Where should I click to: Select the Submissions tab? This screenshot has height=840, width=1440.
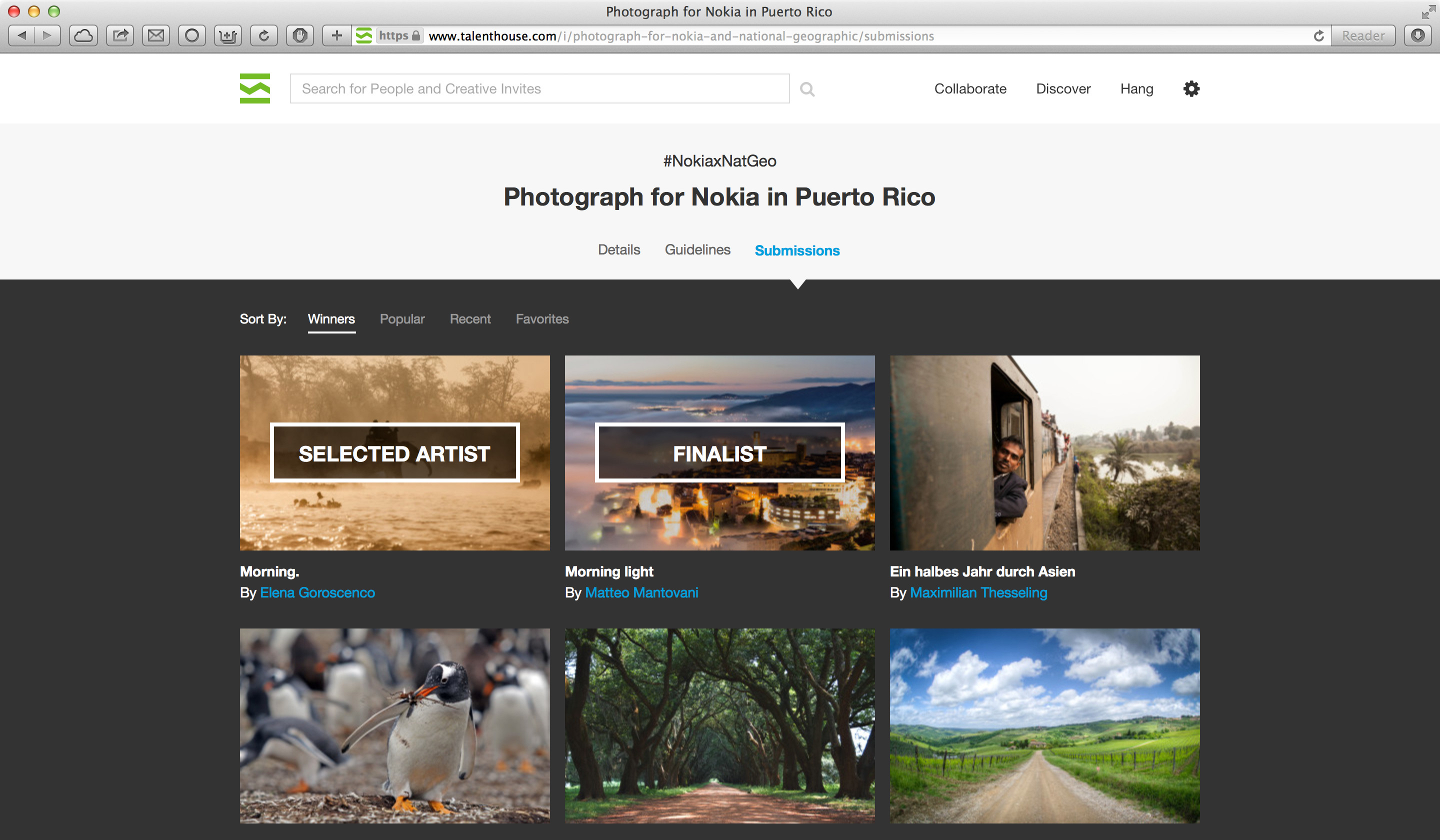[797, 250]
